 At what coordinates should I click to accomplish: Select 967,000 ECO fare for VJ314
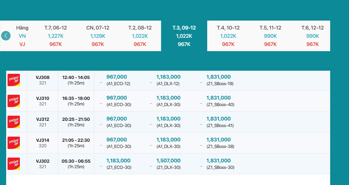click(x=117, y=140)
